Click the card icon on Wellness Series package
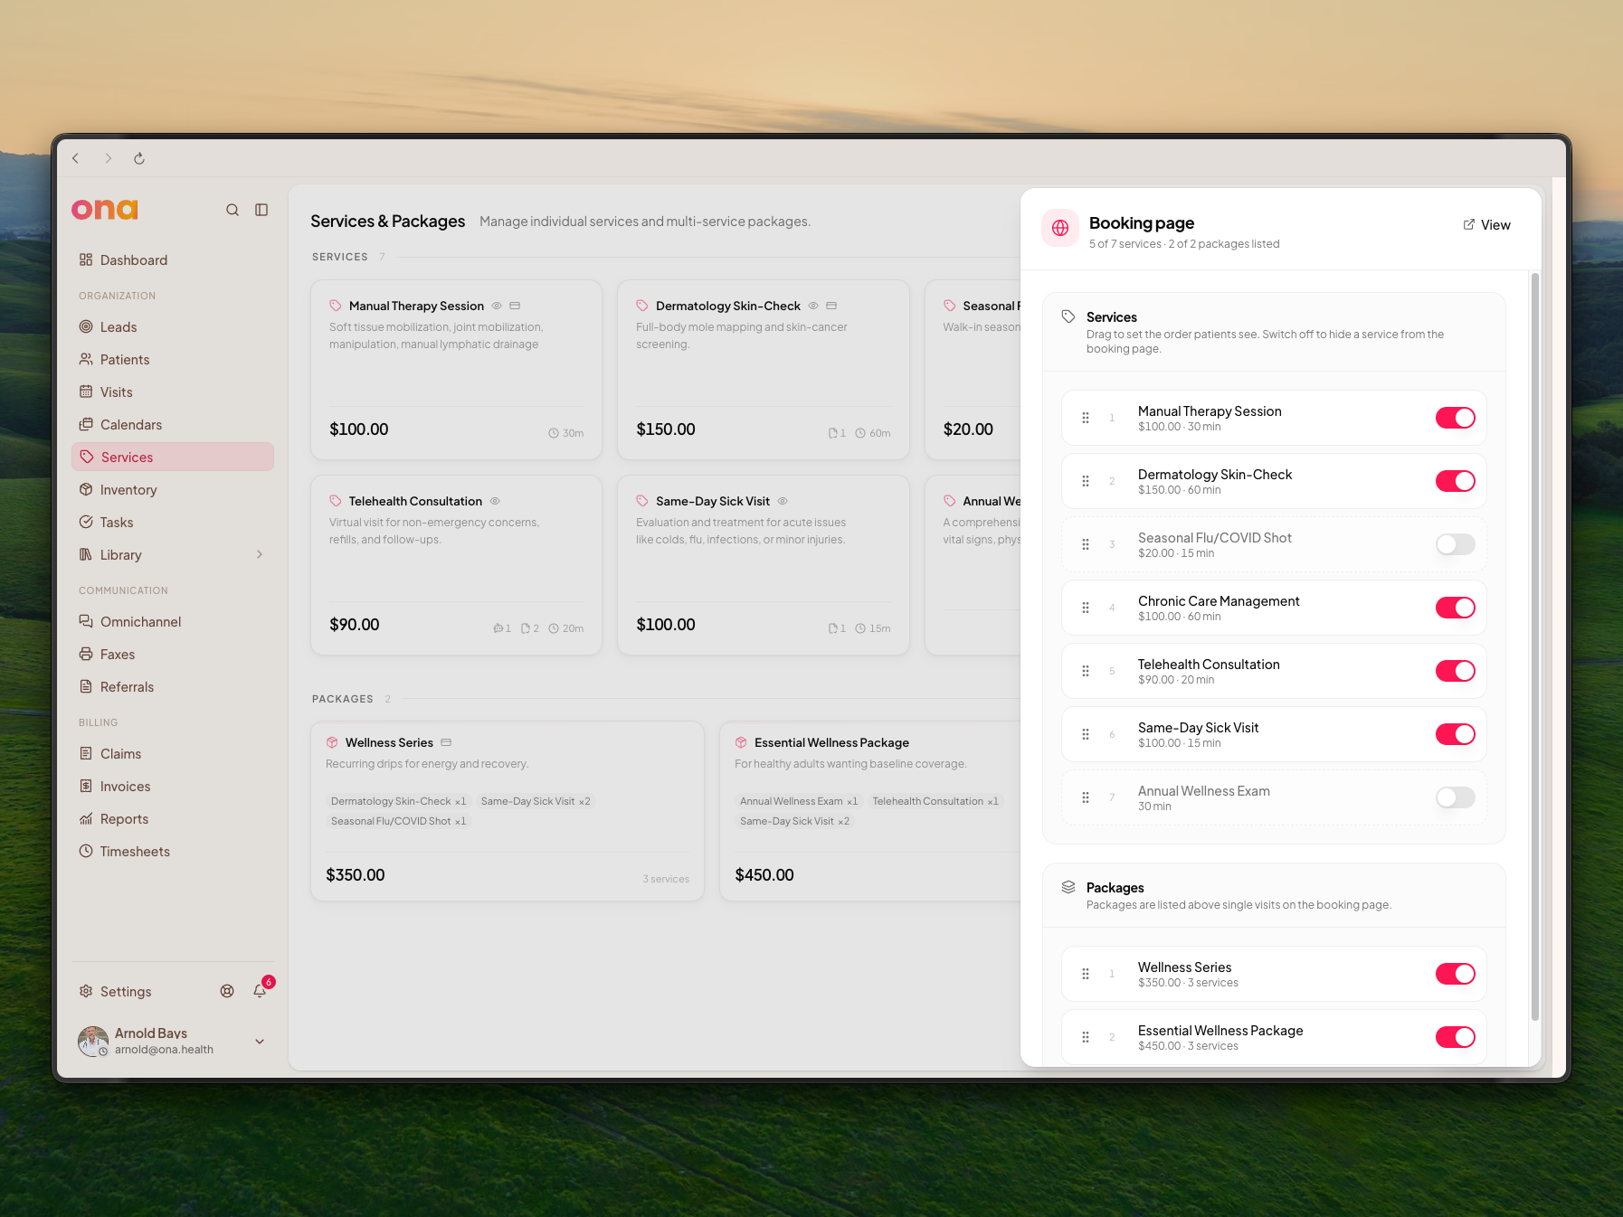 (446, 742)
